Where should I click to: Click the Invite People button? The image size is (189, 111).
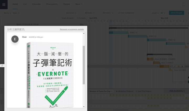click(177, 13)
